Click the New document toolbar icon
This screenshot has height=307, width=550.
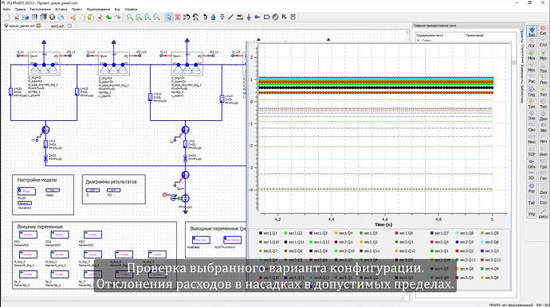[7, 17]
